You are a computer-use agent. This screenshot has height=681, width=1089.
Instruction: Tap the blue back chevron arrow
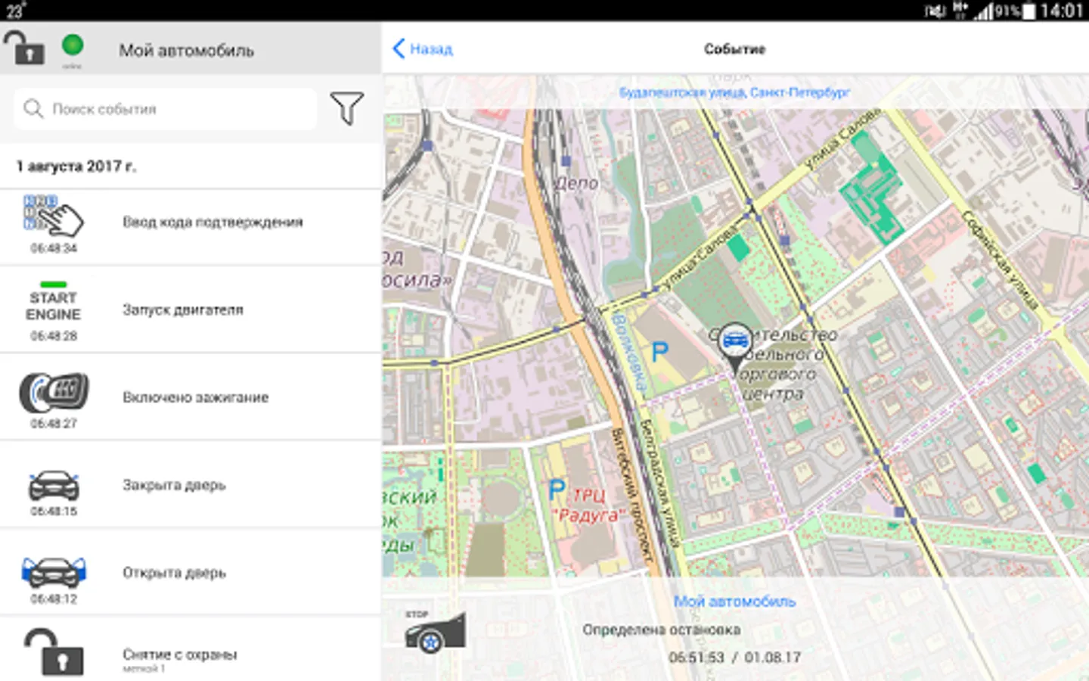point(399,49)
